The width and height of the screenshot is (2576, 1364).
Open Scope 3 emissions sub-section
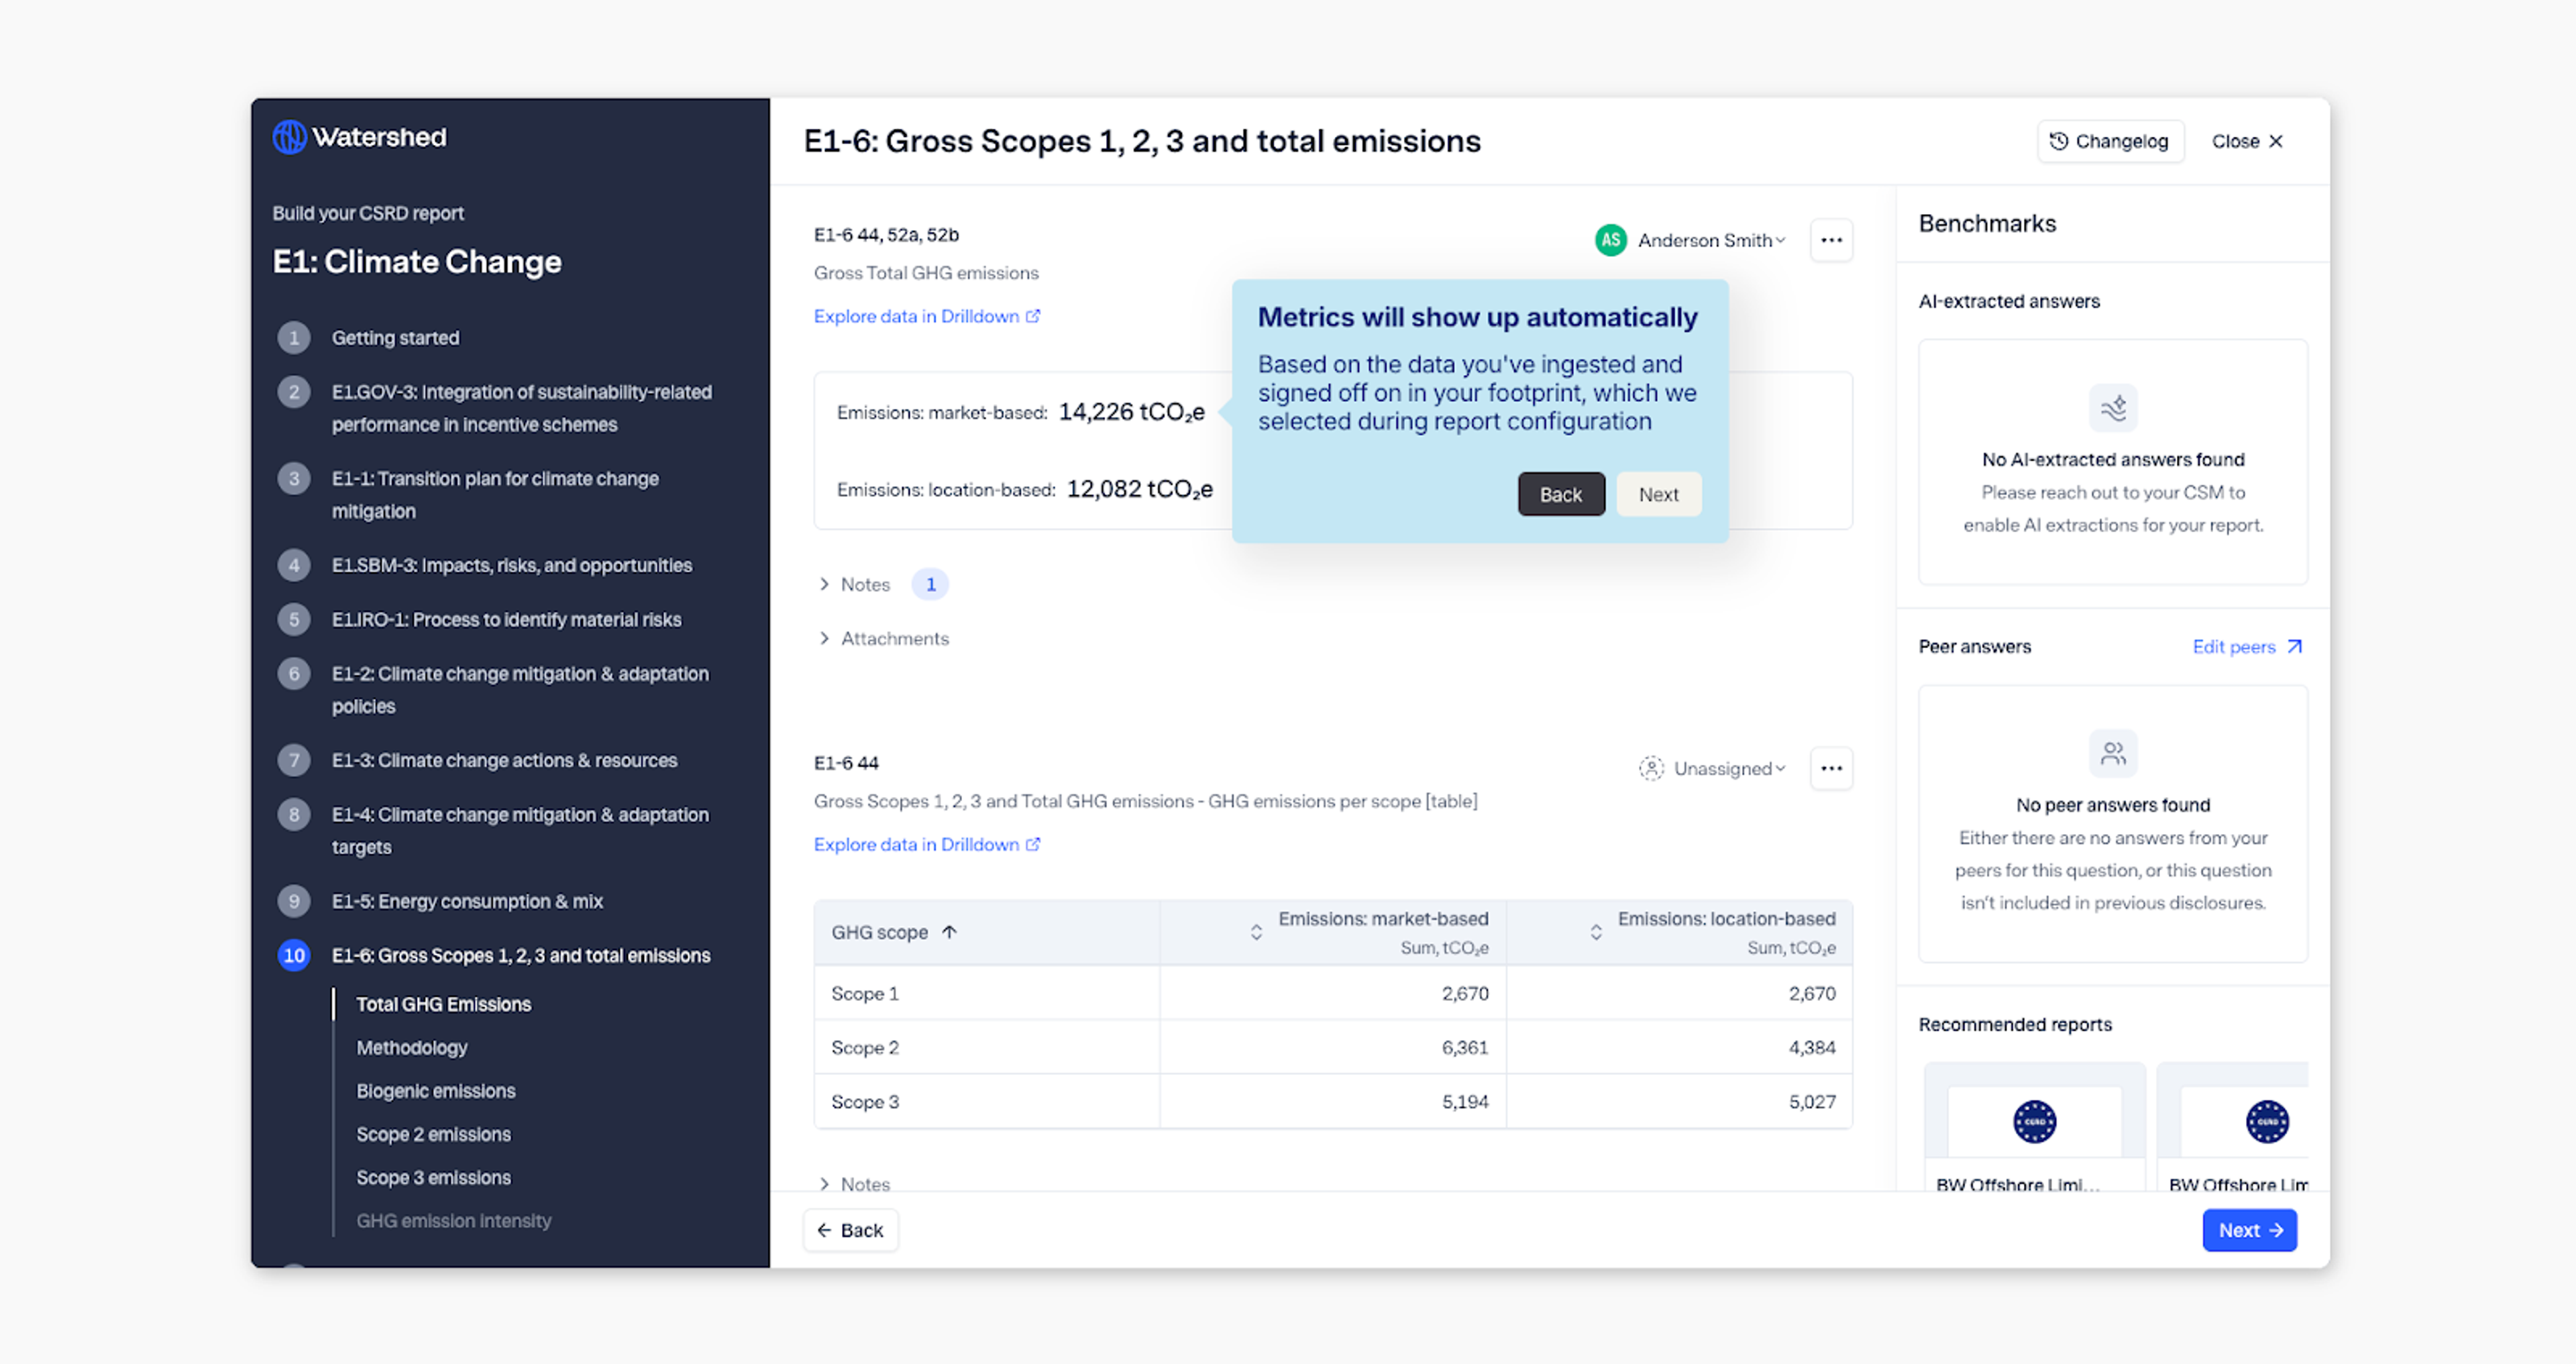(x=433, y=1177)
